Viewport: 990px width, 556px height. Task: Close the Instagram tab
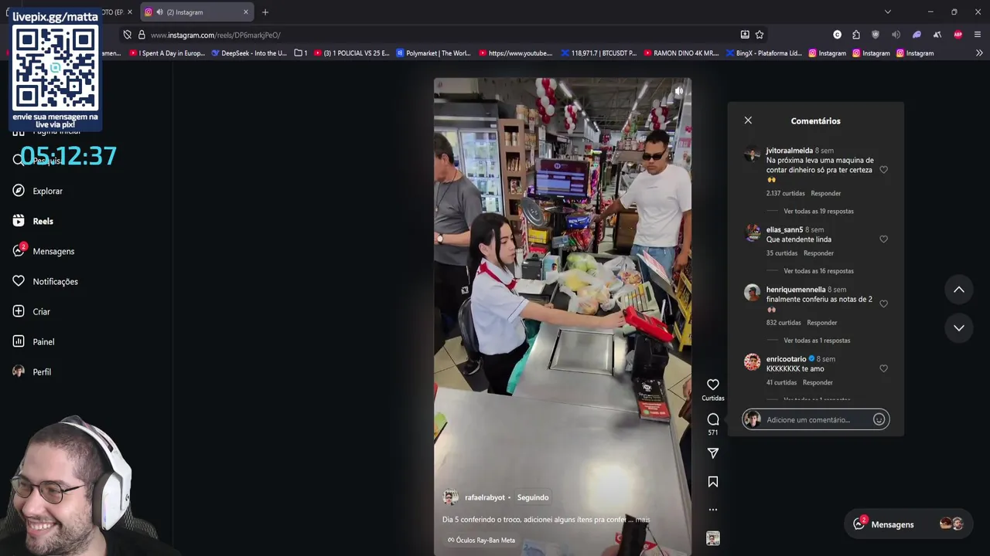click(246, 12)
